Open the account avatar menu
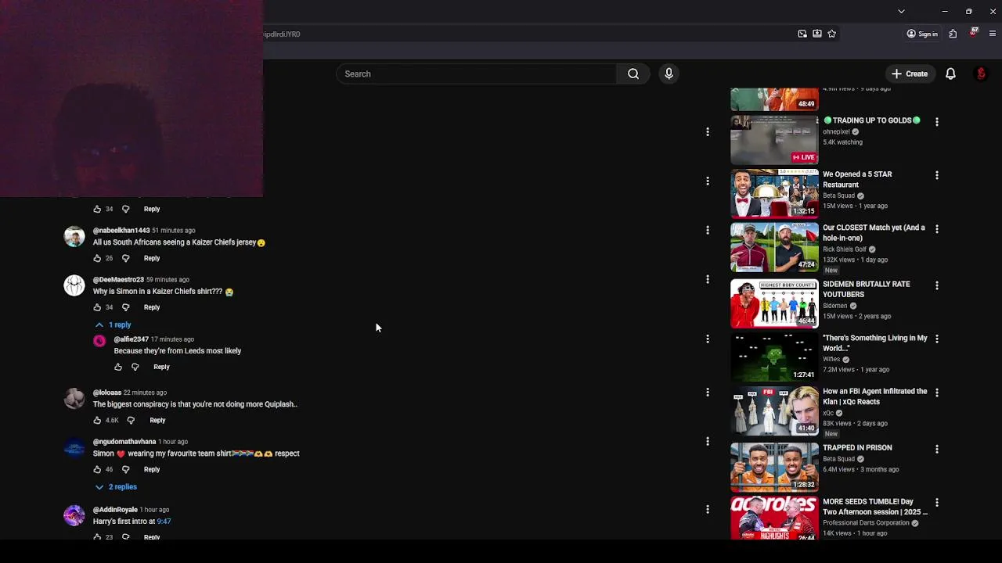The height and width of the screenshot is (563, 1002). pyautogui.click(x=981, y=74)
